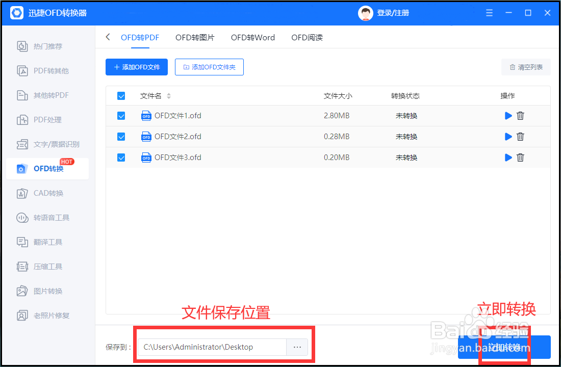Switch to the OFD转PDF tab
This screenshot has width=561, height=367.
point(140,38)
